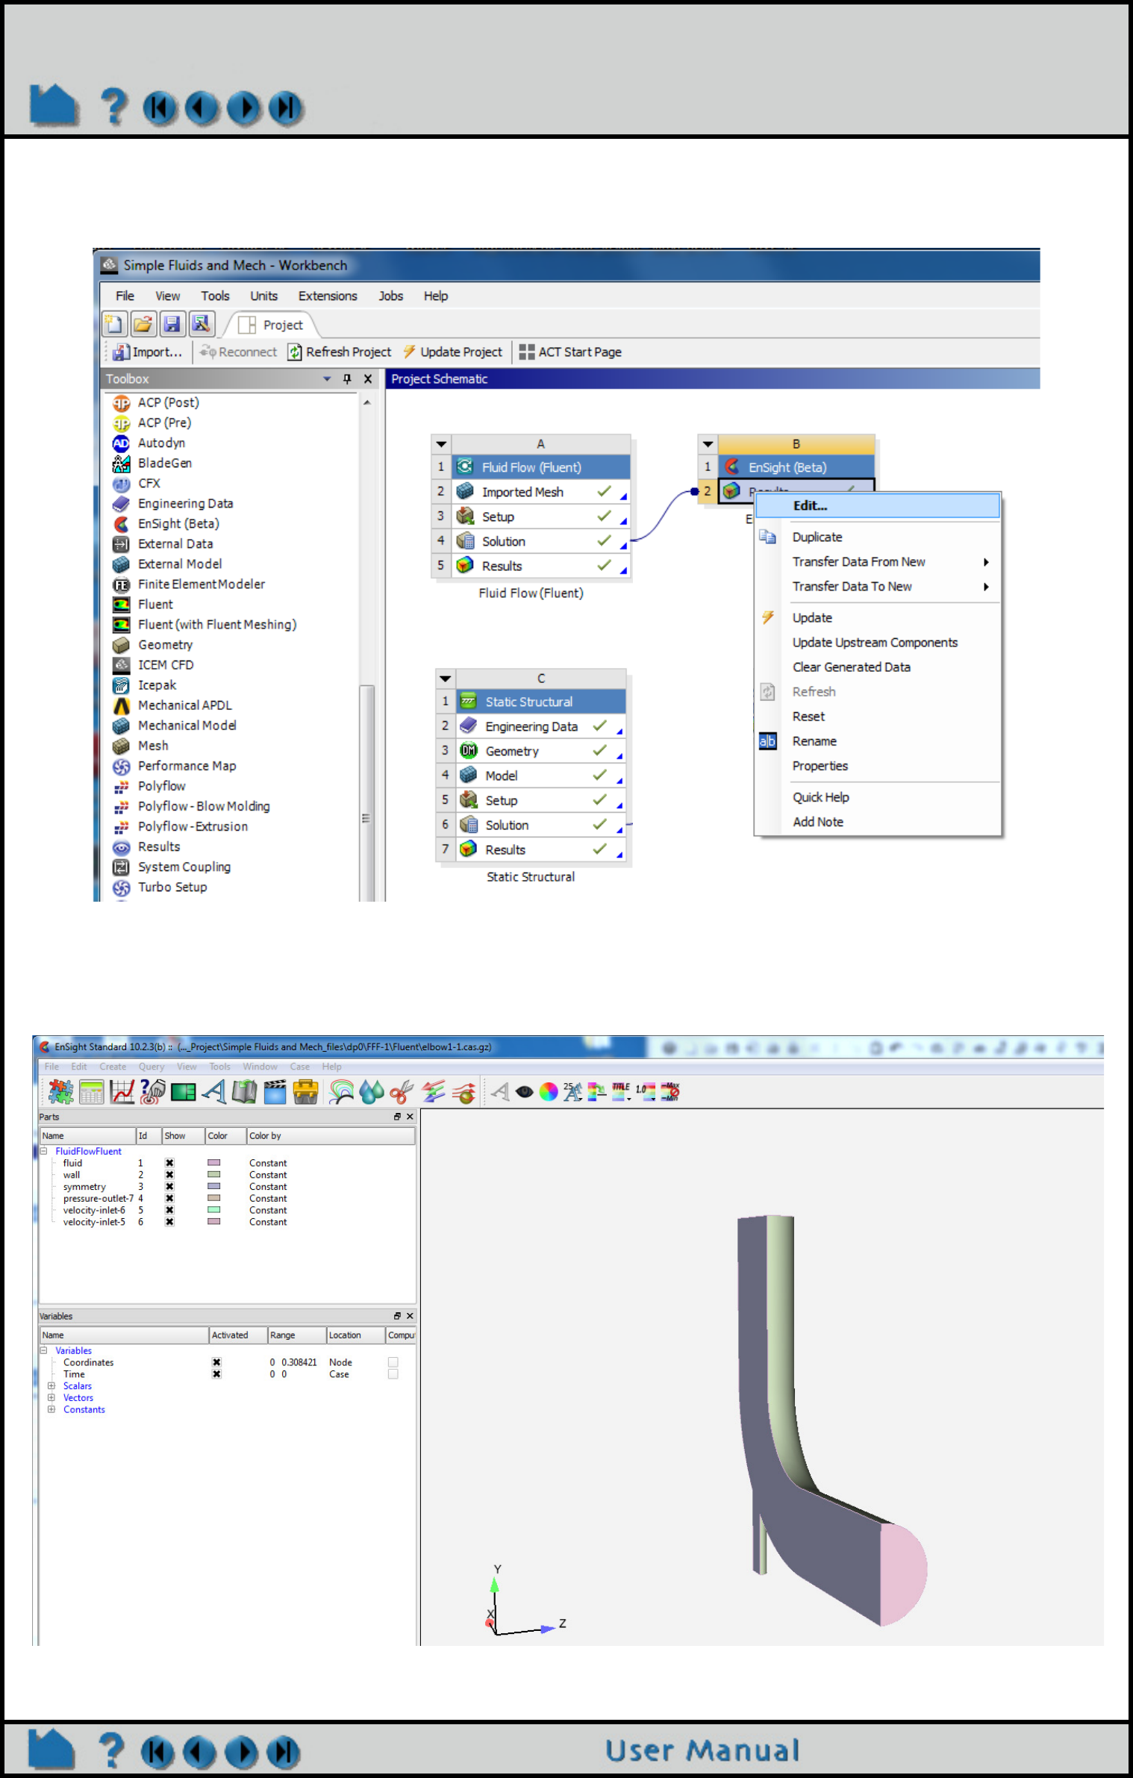
Task: Toggle the Show checkbox for the symmetry part
Action: click(169, 1187)
